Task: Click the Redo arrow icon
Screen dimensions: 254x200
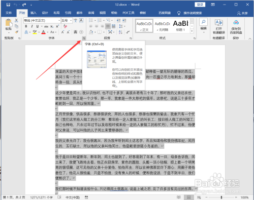Action: pos(24,5)
